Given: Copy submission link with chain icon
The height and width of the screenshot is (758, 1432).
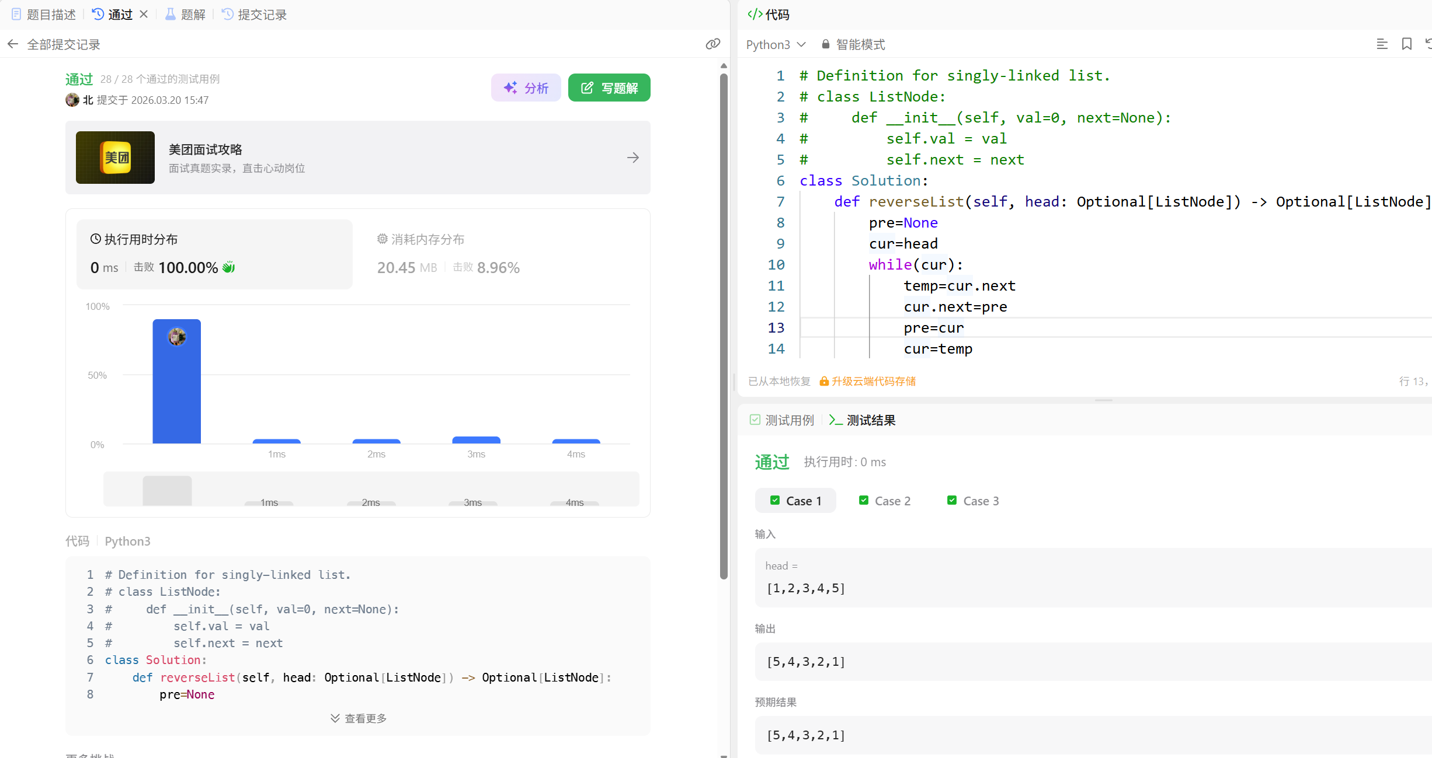Looking at the screenshot, I should point(712,44).
